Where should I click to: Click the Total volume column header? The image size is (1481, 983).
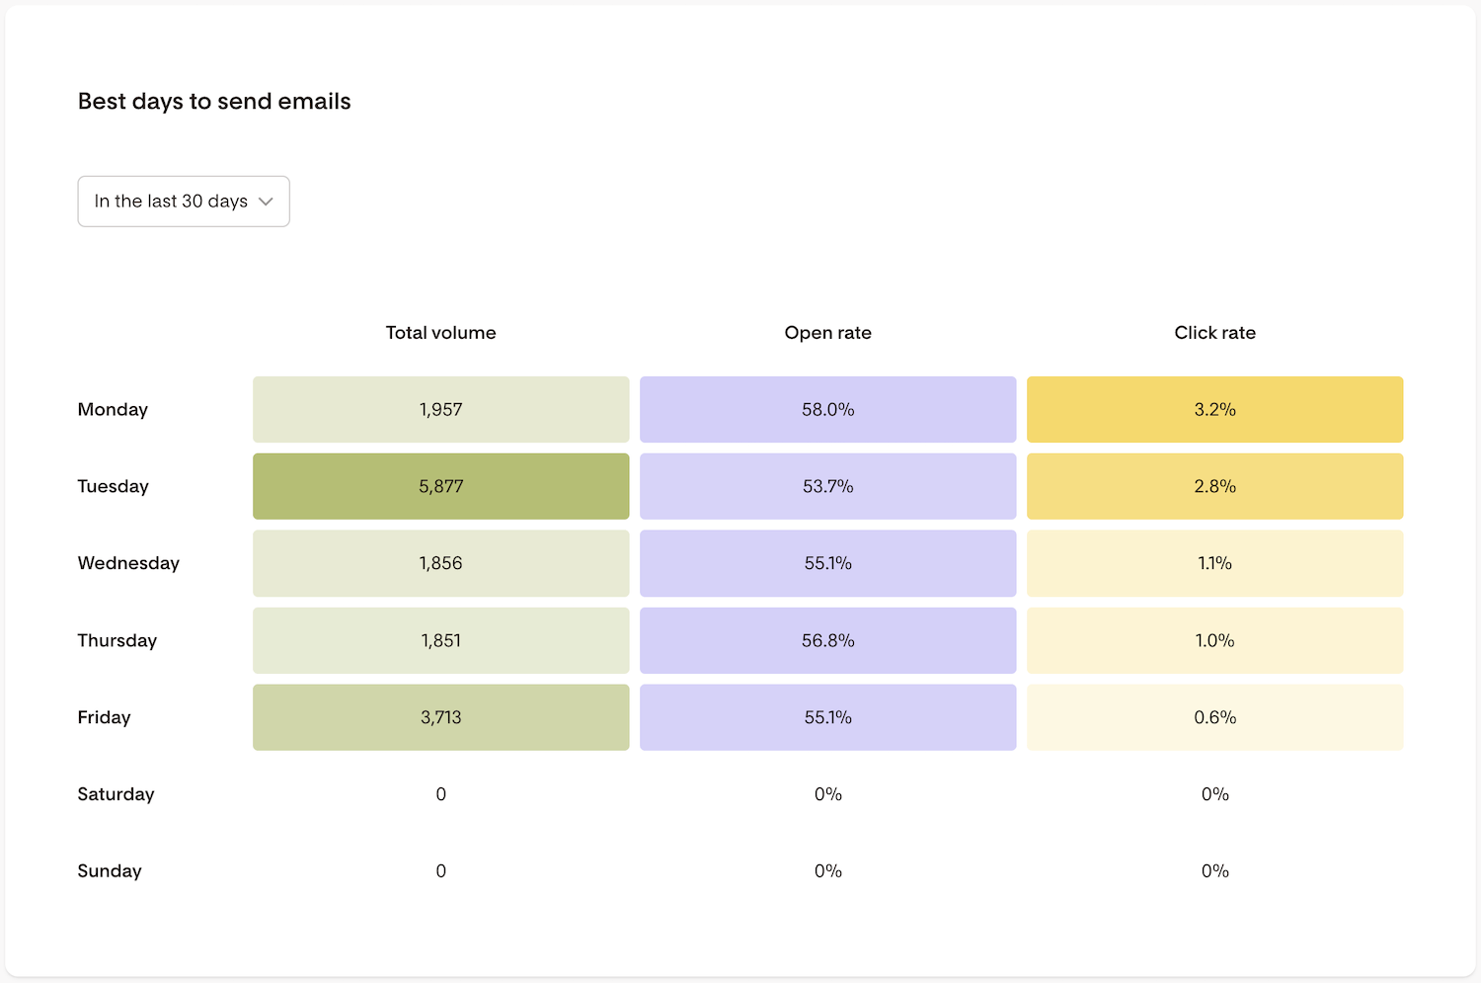click(x=440, y=333)
